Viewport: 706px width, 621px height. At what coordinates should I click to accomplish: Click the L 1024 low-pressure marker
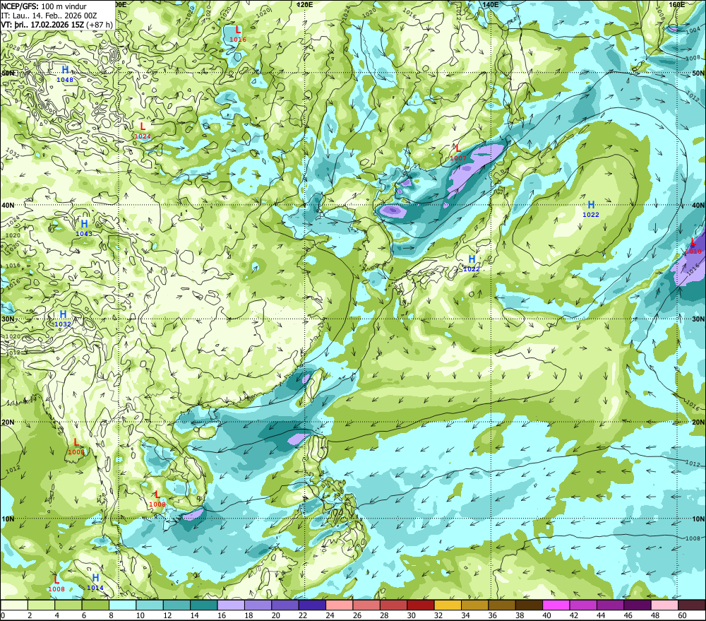point(143,131)
